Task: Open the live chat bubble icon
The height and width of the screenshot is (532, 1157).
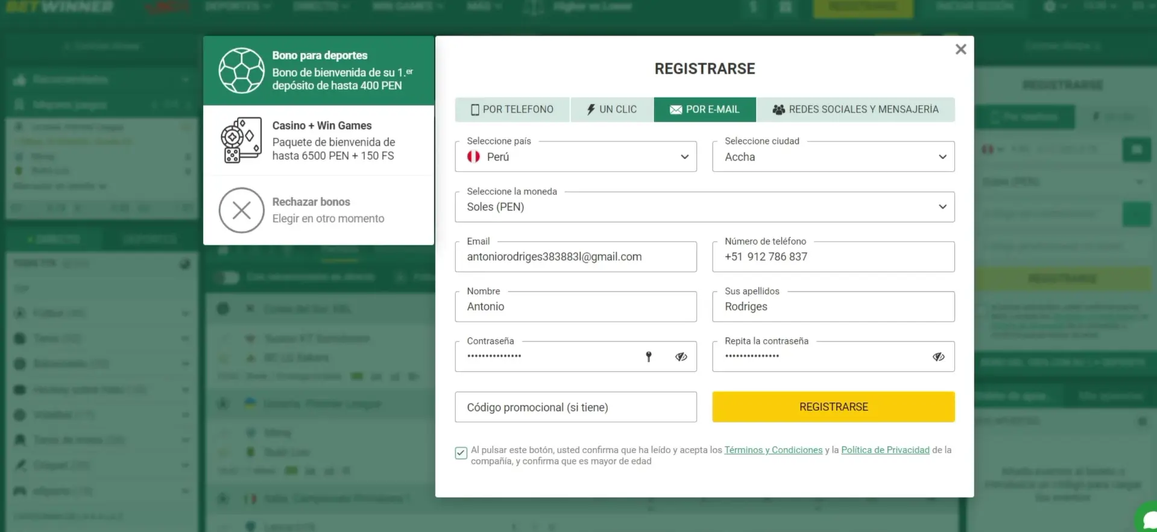Action: [1148, 518]
